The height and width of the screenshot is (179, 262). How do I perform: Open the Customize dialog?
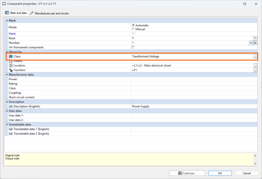(x=187, y=173)
